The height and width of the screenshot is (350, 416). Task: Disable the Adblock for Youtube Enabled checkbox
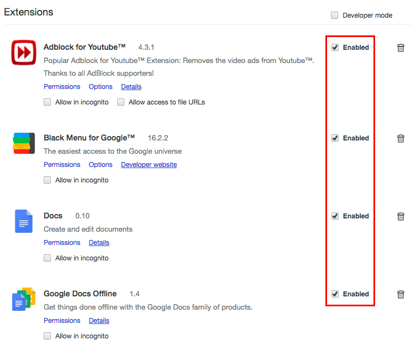pyautogui.click(x=335, y=47)
